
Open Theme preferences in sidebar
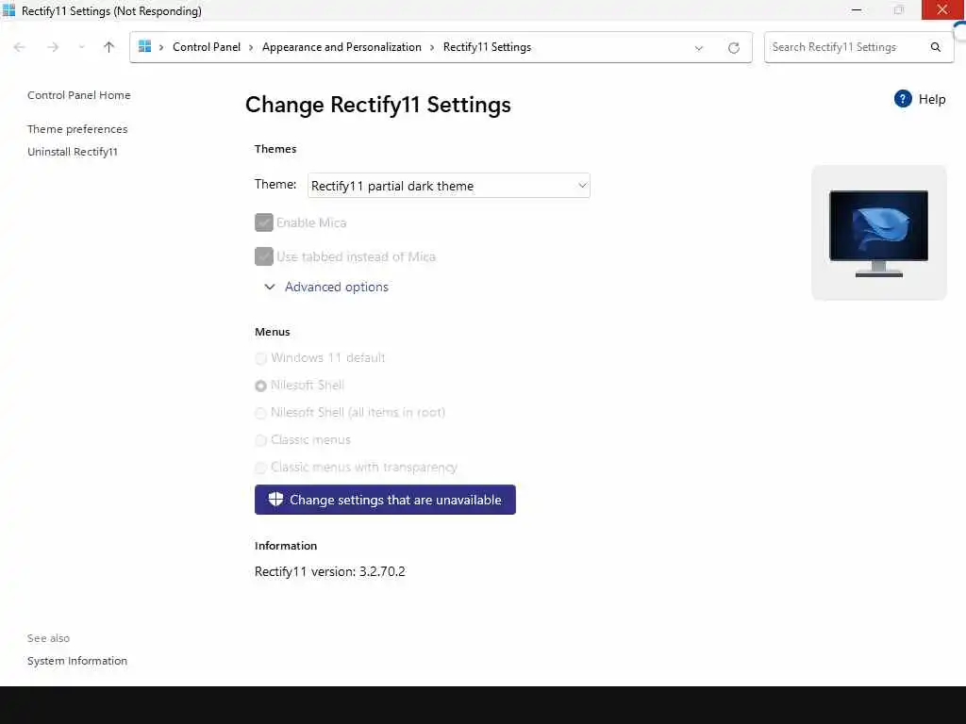[77, 128]
